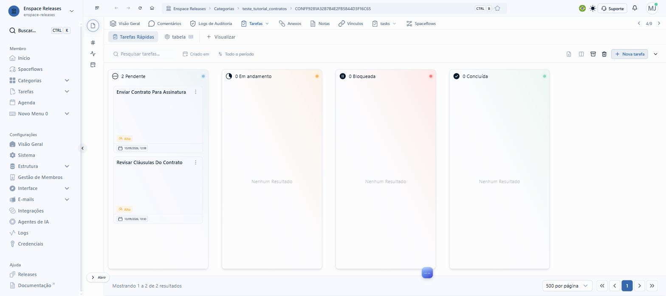
Task: Expand the Tarefas sidebar menu
Action: (67, 92)
